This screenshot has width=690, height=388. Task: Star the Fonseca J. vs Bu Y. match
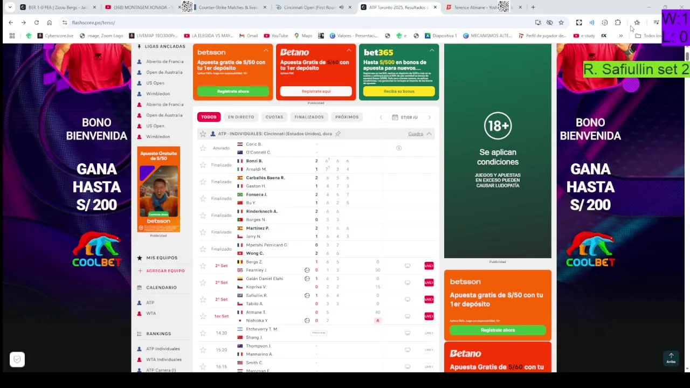(x=203, y=198)
